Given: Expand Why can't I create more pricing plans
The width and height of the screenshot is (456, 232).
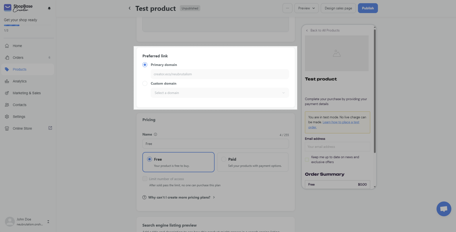Looking at the screenshot, I should click(179, 197).
